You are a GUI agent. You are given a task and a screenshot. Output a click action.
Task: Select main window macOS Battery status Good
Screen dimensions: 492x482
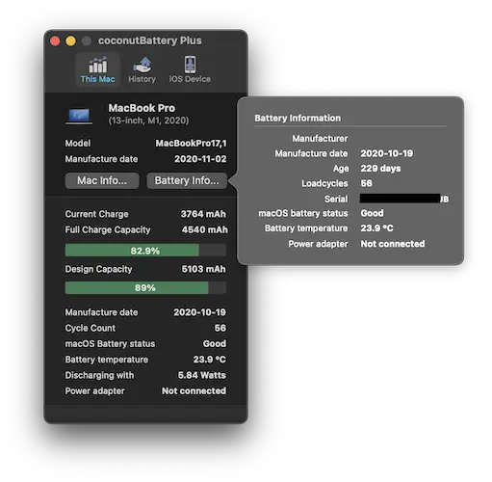215,343
